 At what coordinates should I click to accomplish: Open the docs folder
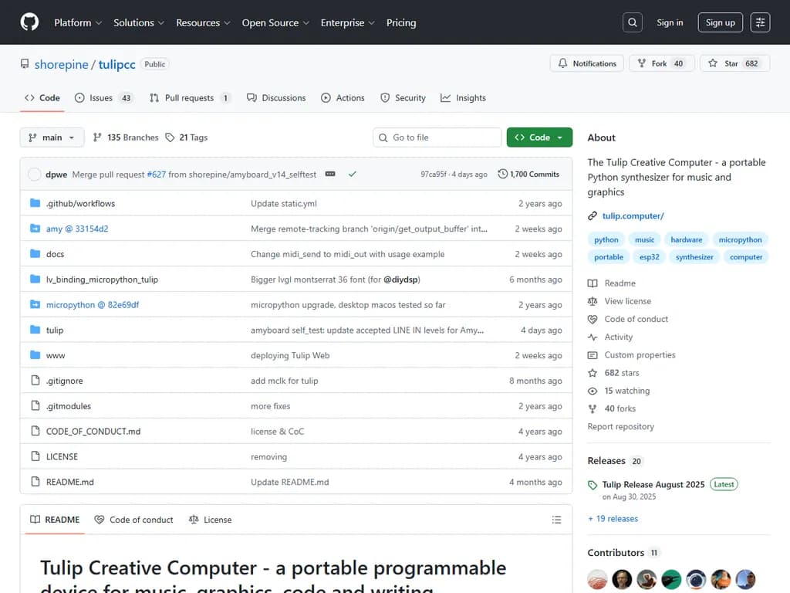(55, 254)
